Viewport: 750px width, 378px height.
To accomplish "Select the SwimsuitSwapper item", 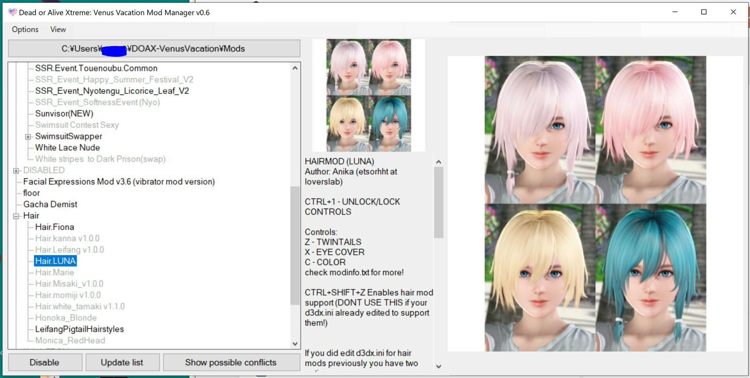I will coord(69,136).
